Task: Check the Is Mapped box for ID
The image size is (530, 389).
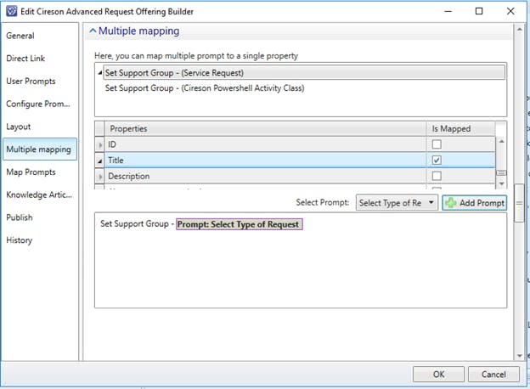Action: tap(437, 144)
